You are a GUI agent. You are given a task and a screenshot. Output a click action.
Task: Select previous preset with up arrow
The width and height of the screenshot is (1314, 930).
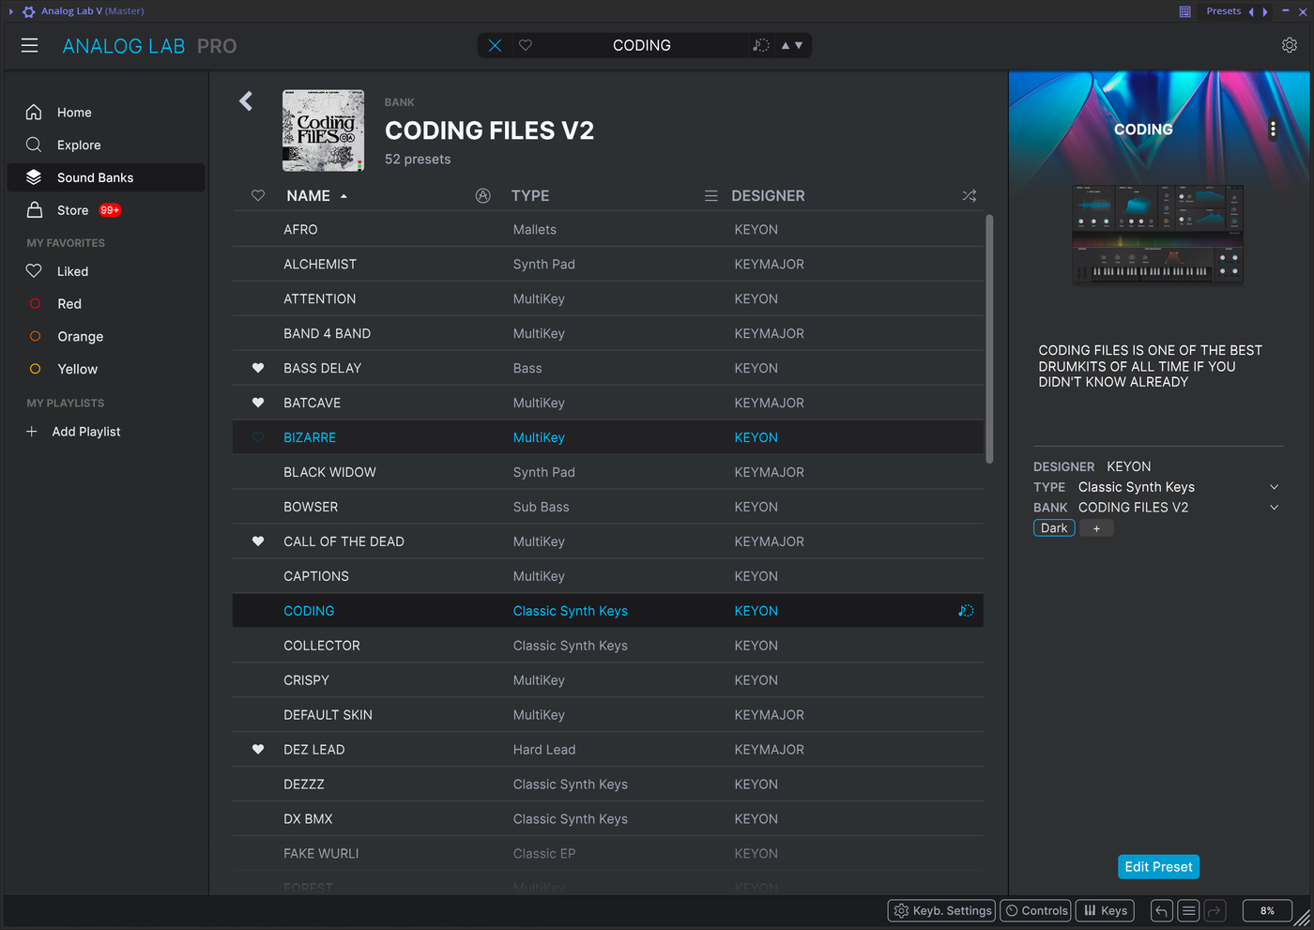(x=786, y=45)
